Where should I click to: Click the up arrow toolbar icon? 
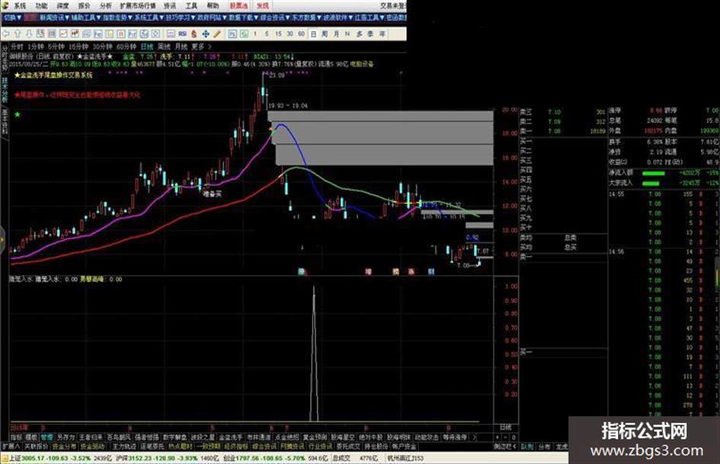pyautogui.click(x=18, y=34)
